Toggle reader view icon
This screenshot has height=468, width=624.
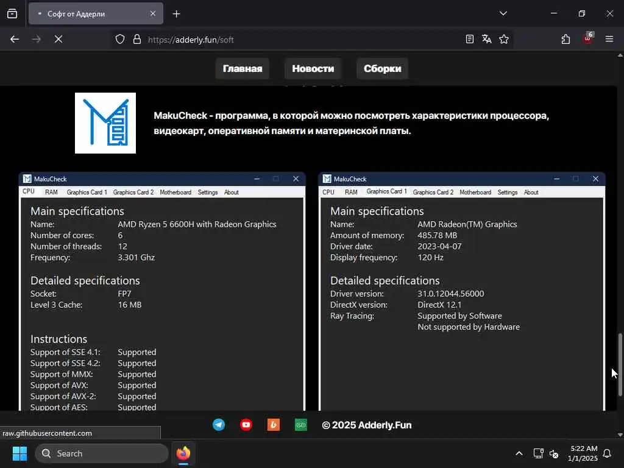(x=470, y=39)
